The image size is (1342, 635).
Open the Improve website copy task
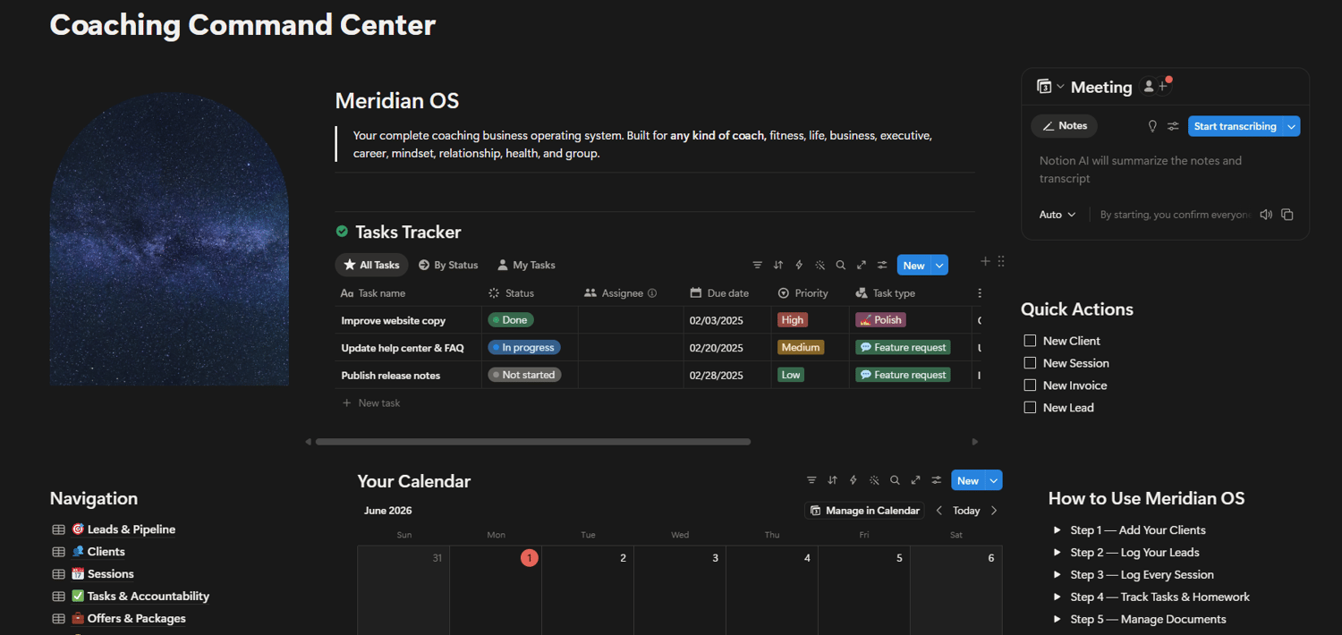coord(393,320)
